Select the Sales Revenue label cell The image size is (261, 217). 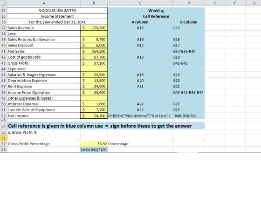tap(44, 28)
